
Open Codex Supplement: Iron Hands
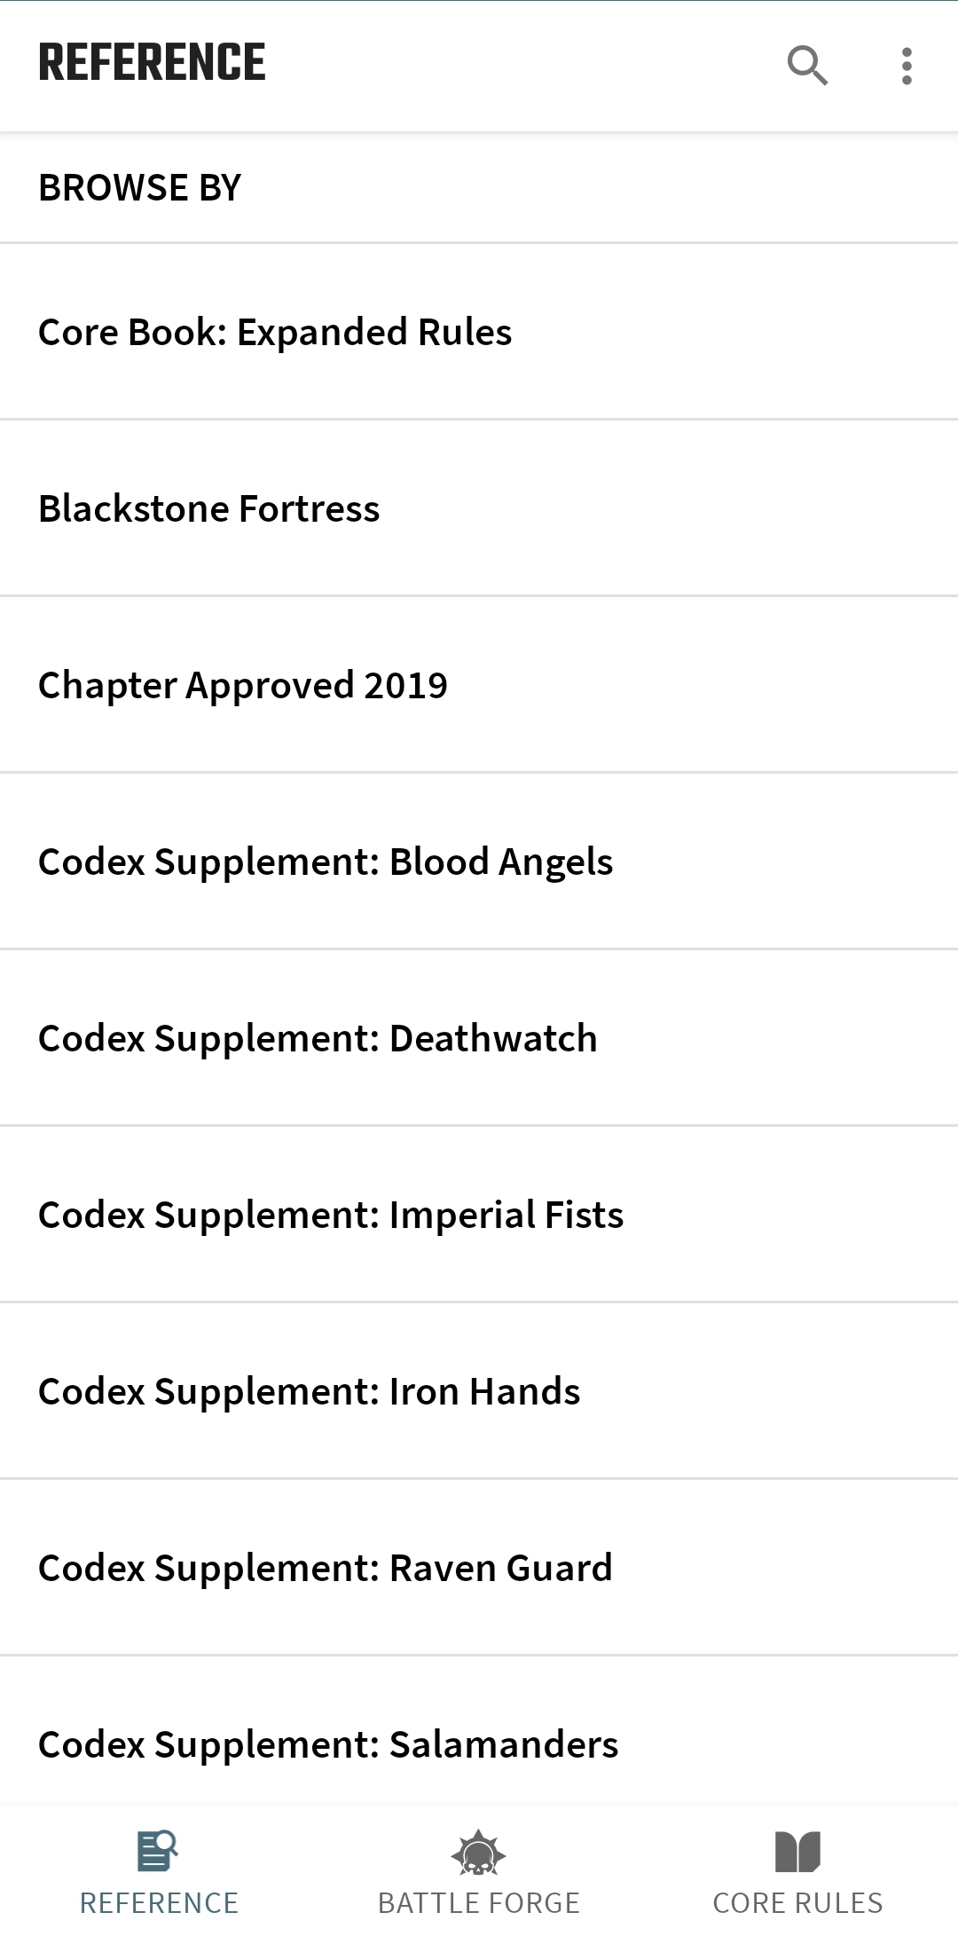pyautogui.click(x=479, y=1391)
